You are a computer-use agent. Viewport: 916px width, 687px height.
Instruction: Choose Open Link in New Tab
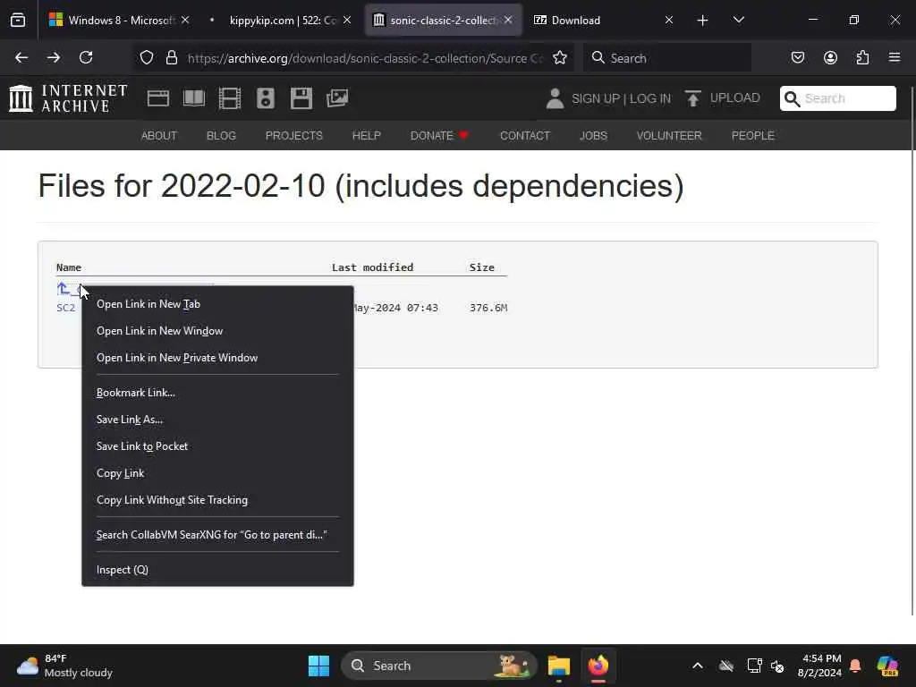click(x=218, y=304)
